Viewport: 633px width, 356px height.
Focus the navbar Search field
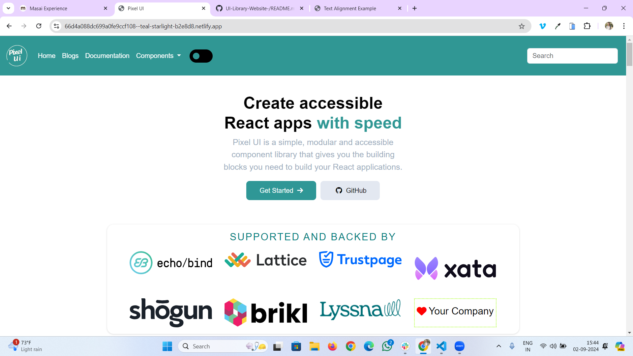click(572, 56)
